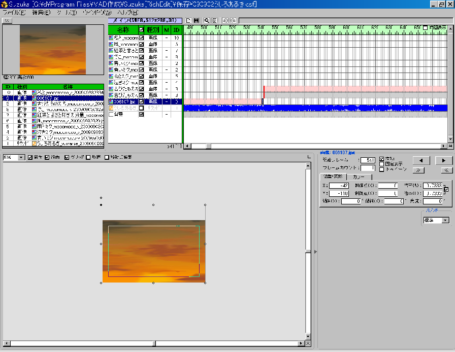Click the メイン scene title bar button

click(x=145, y=21)
